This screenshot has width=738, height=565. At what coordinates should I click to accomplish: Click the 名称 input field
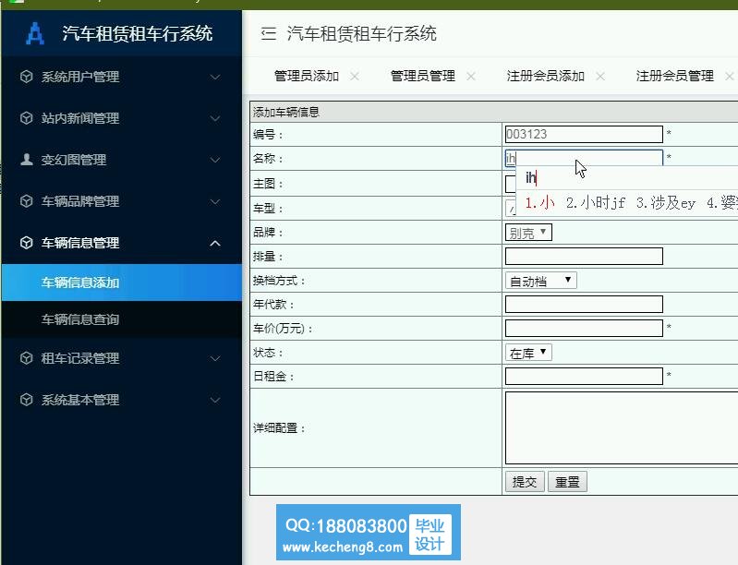(x=584, y=158)
